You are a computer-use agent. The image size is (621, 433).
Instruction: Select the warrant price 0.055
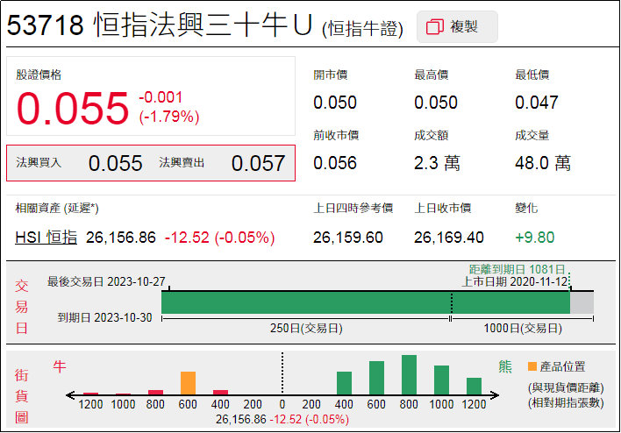click(x=73, y=108)
